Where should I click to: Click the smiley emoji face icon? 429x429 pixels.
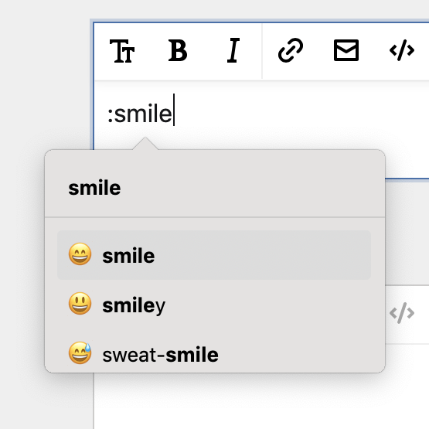click(x=80, y=304)
